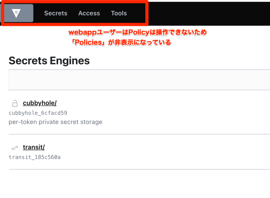Click the empty gray toolbar under the heading
The width and height of the screenshot is (270, 198).
[x=139, y=80]
